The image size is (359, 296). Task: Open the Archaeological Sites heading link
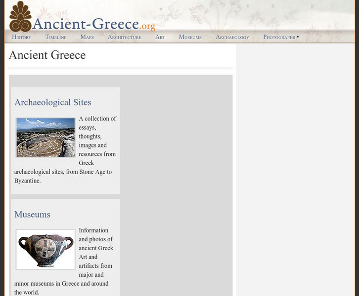[52, 102]
